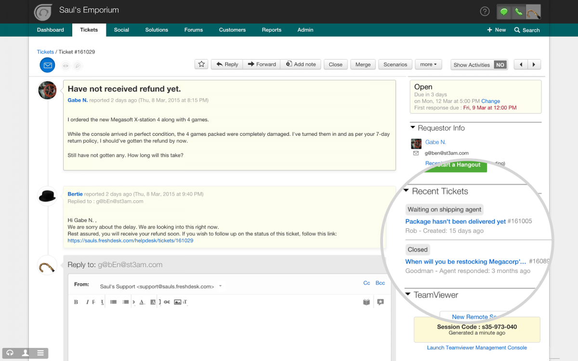Open the 'more' dropdown in ticket toolbar
The height and width of the screenshot is (361, 578).
click(428, 64)
